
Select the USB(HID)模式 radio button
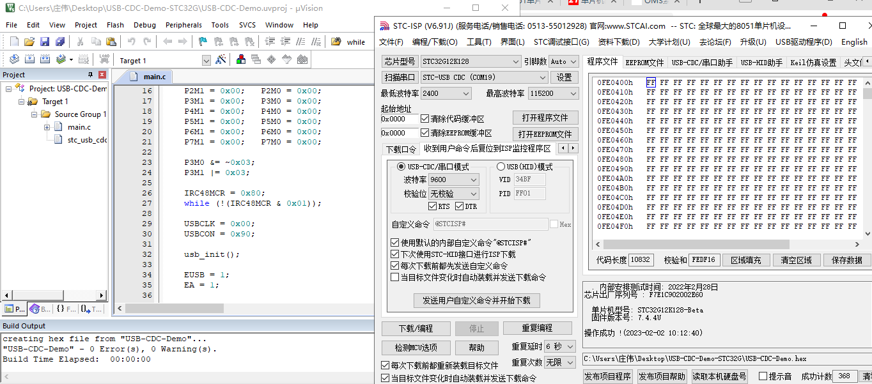501,167
